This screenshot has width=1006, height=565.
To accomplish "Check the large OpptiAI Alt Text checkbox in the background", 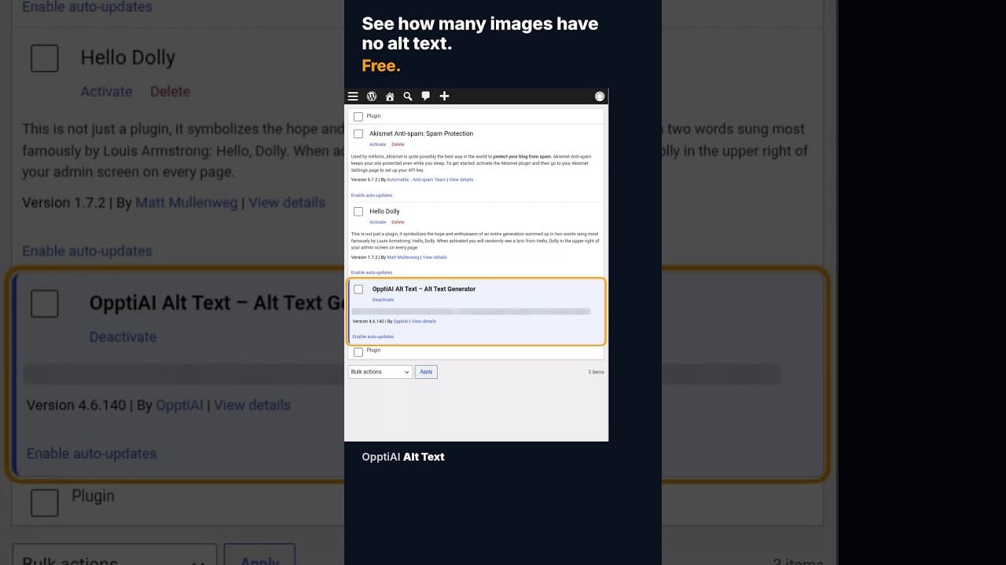I will pos(45,304).
